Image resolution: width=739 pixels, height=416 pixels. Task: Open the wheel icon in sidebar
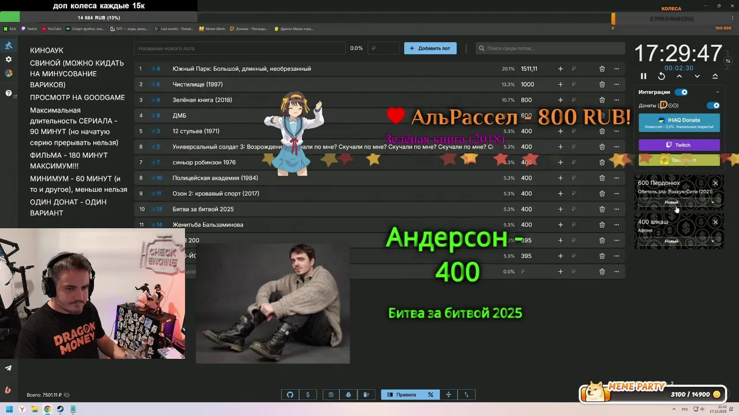8,73
